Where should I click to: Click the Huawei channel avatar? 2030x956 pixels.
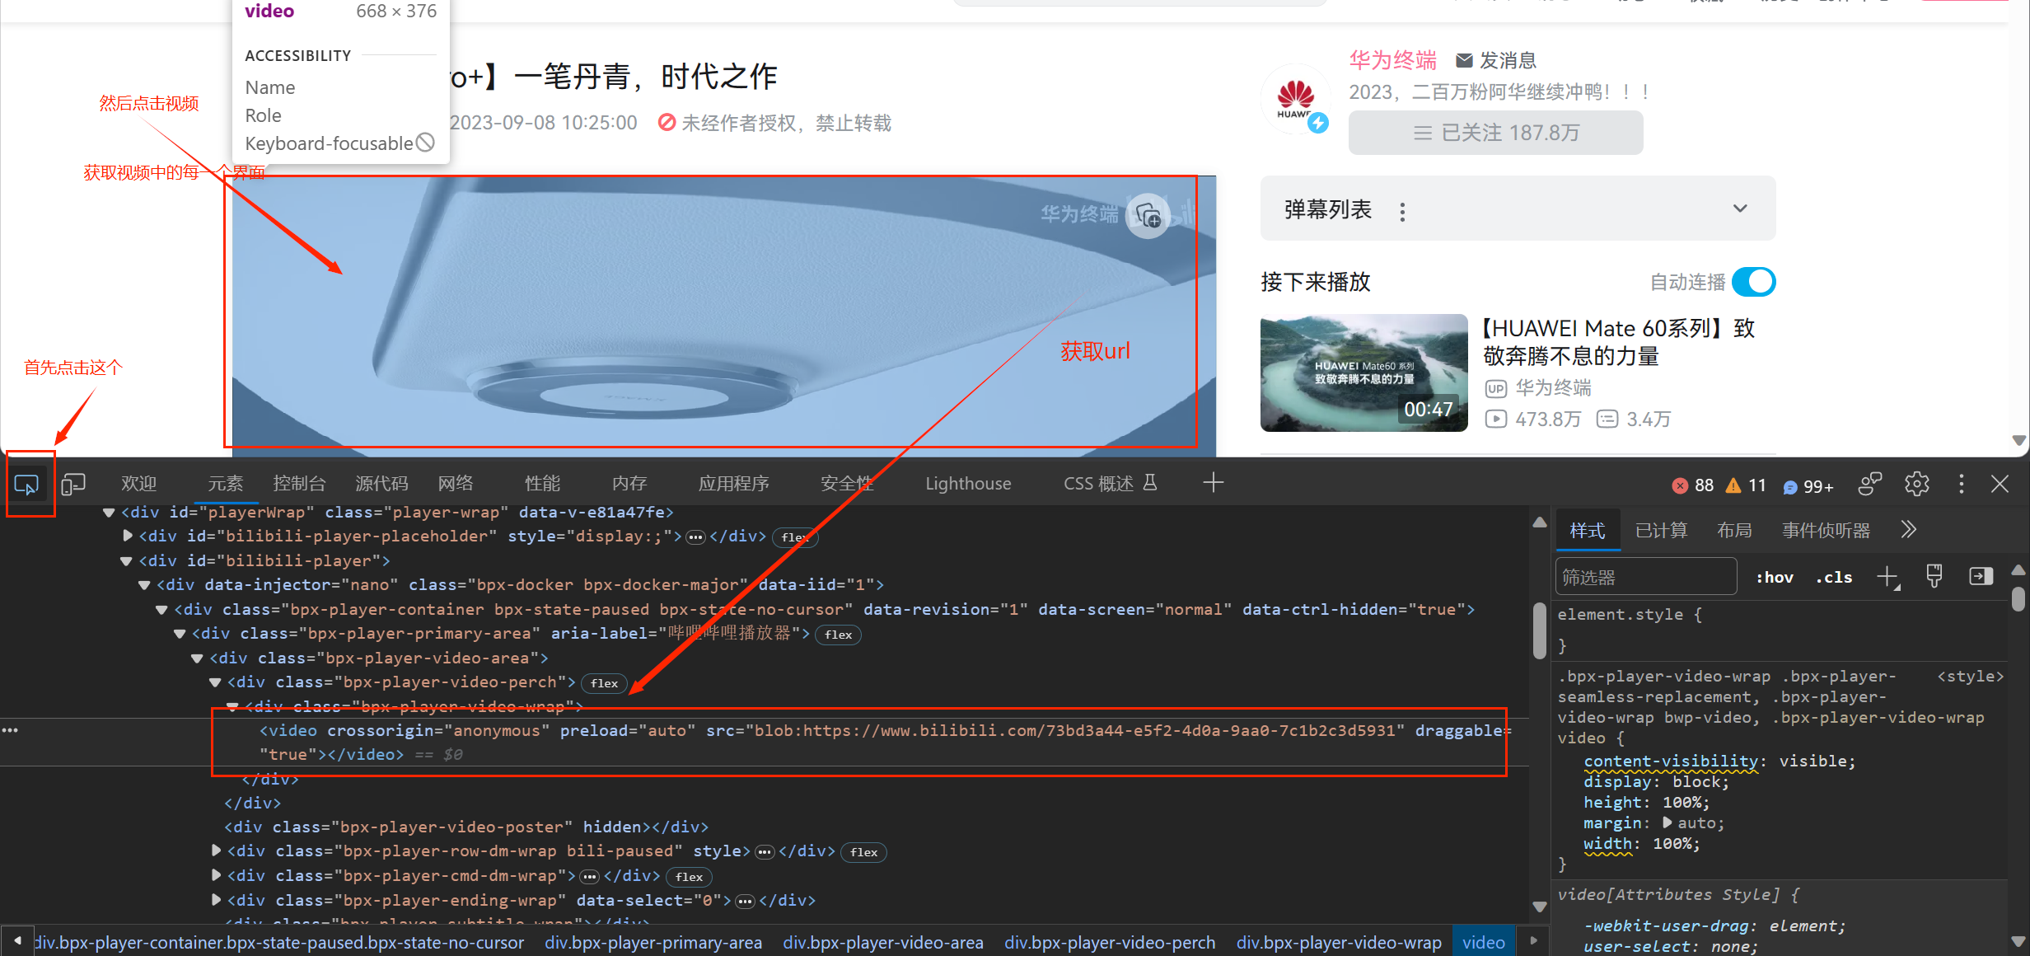point(1295,99)
